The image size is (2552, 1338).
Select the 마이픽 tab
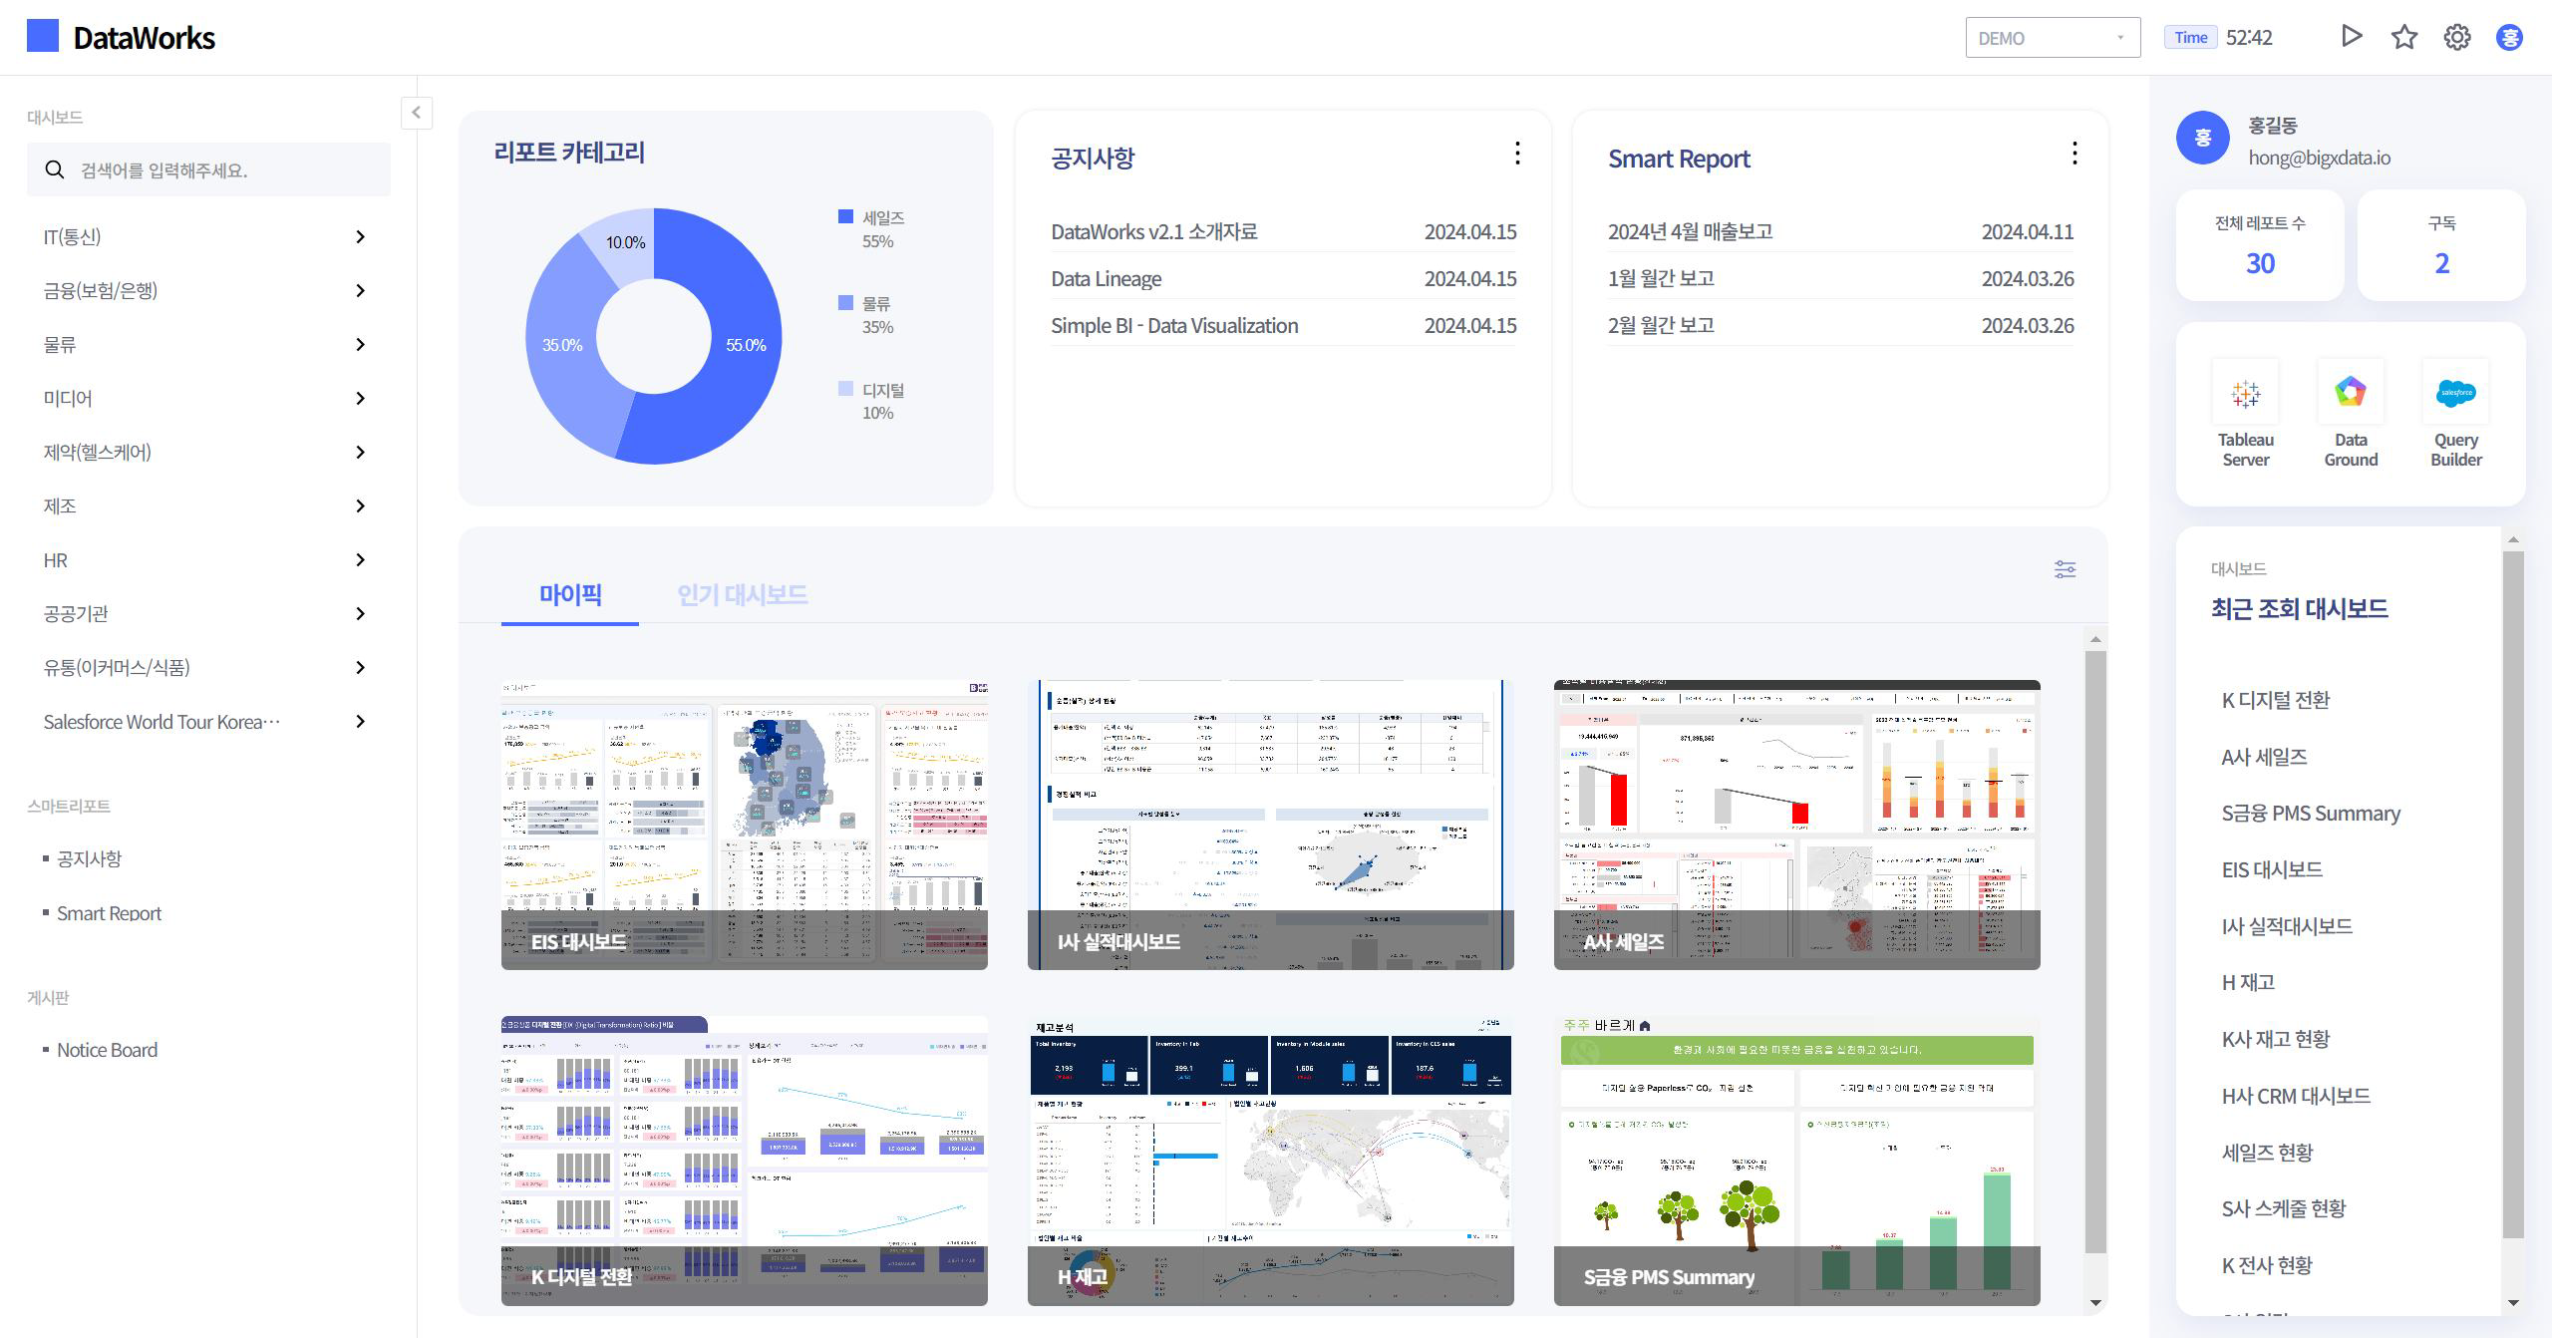click(570, 595)
